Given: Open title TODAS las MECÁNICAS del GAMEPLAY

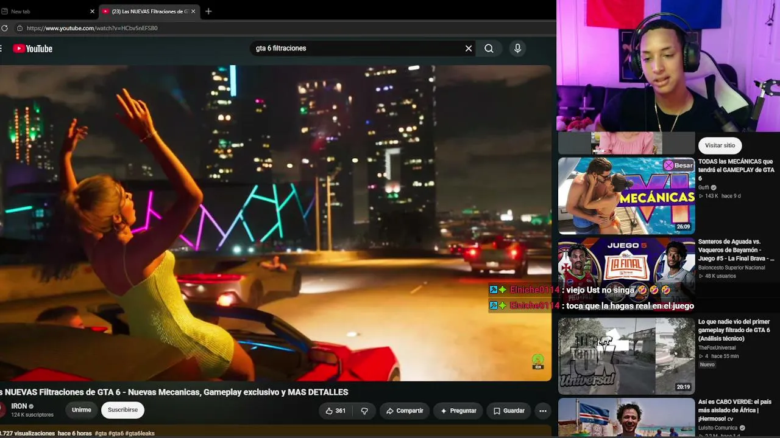Looking at the screenshot, I should (736, 170).
